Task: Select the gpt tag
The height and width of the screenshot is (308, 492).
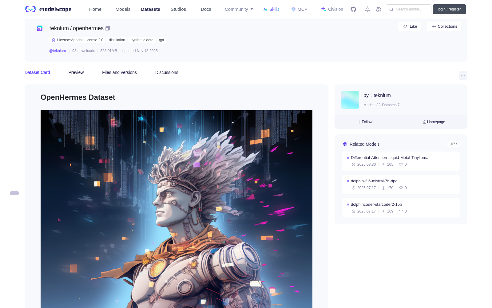Action: 161,40
